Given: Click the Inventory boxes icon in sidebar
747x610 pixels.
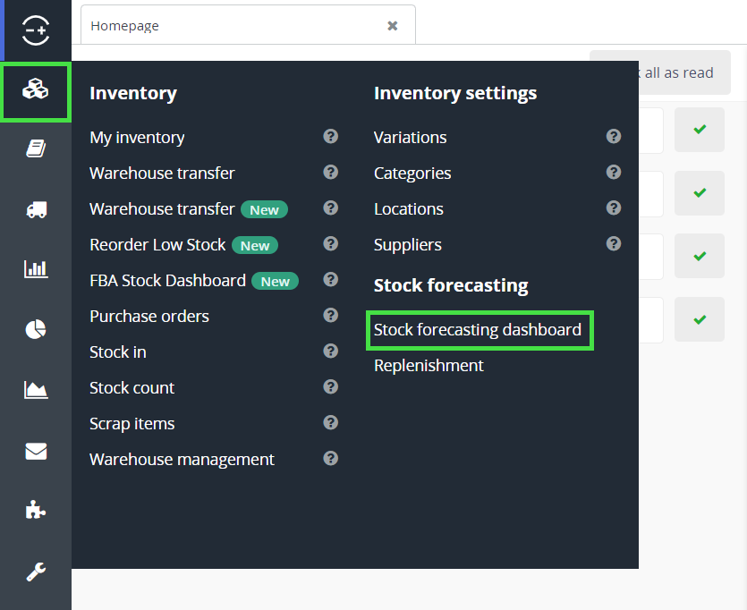Looking at the screenshot, I should pos(36,90).
